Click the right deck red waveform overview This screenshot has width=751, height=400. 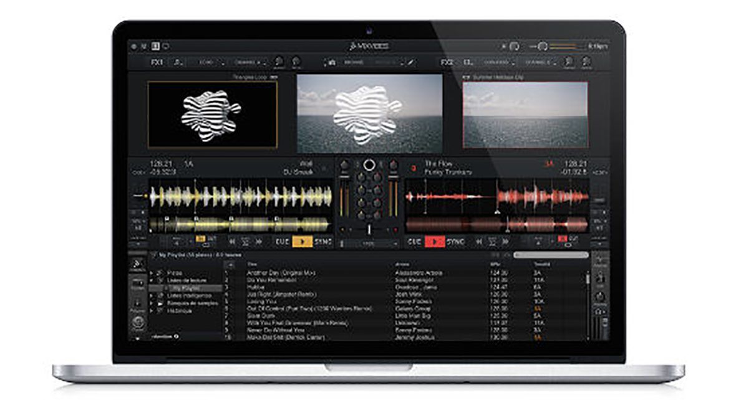click(x=497, y=224)
